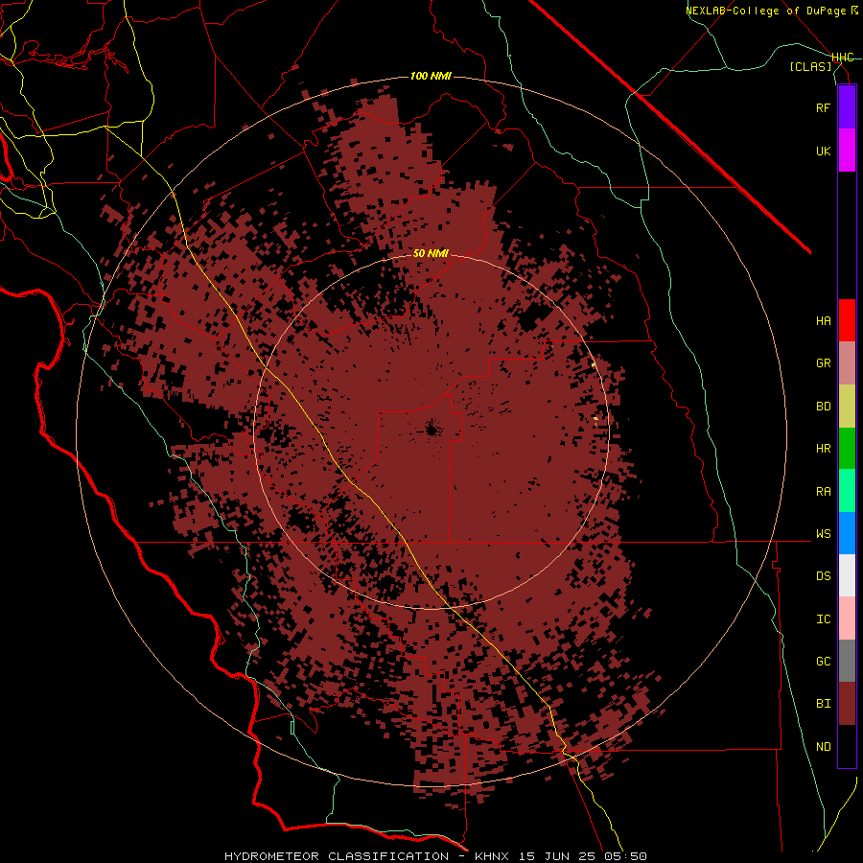Click the BI dark red legend swatch
863x863 pixels.
click(x=847, y=704)
